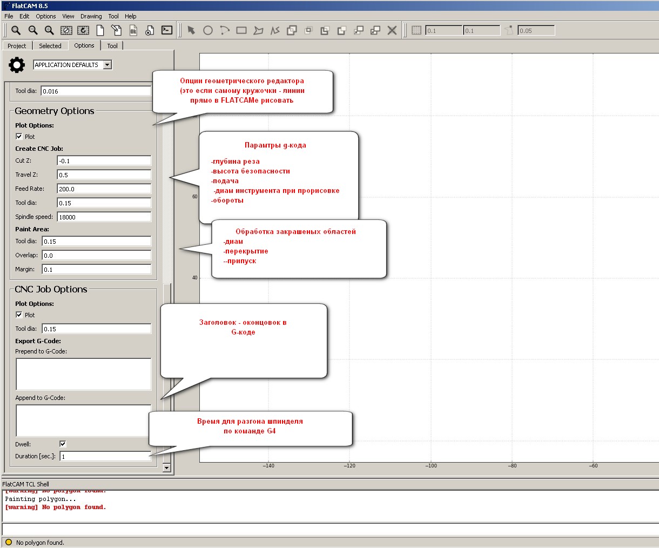Click the yellow status indicator icon

8,542
